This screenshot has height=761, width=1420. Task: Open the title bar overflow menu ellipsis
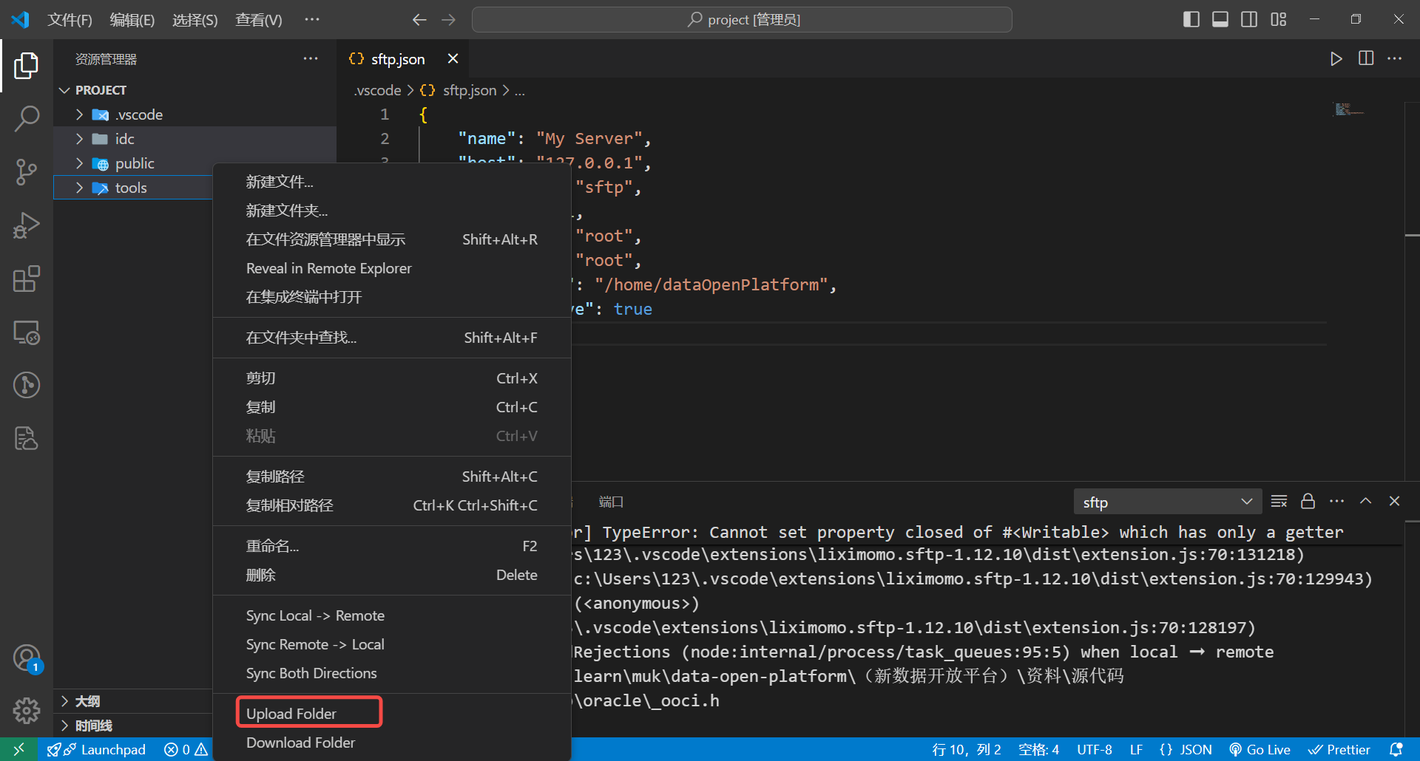pos(312,20)
